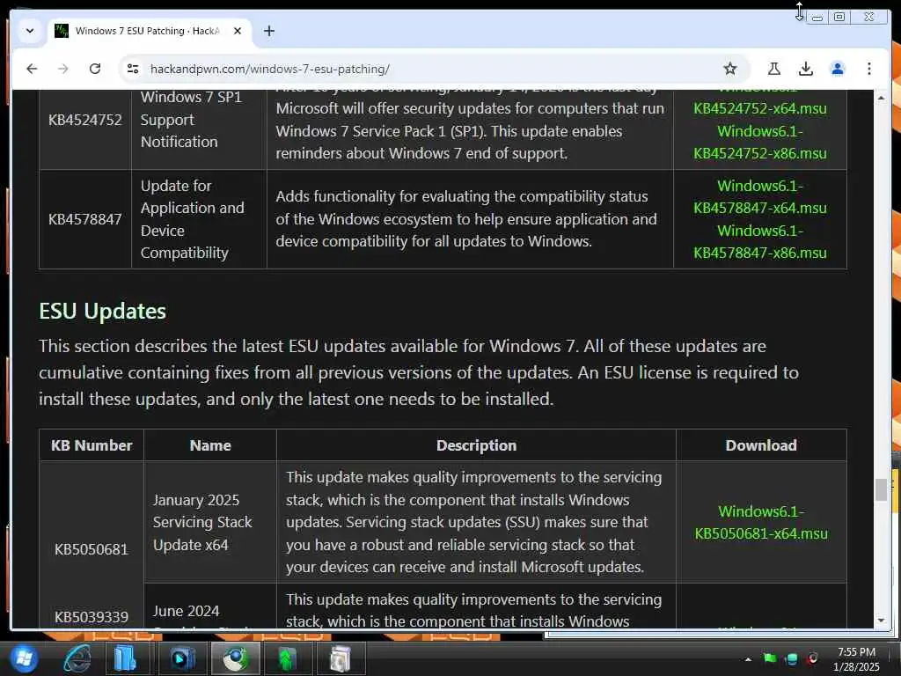The height and width of the screenshot is (676, 901).
Task: Close the Windows 7 ESU Patching tab
Action: click(x=238, y=31)
